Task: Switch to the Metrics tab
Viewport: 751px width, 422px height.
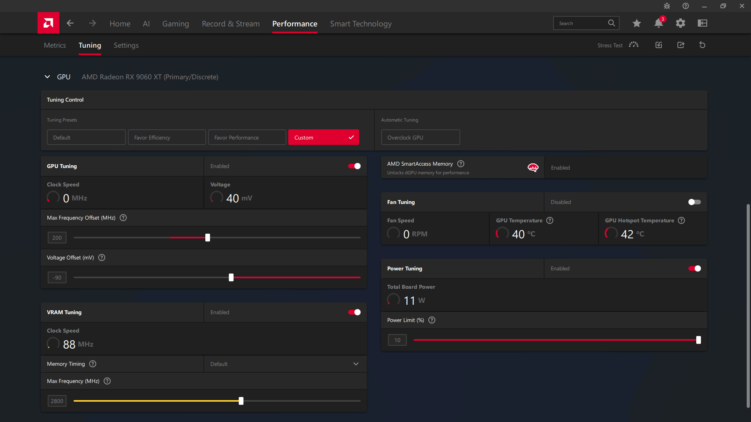Action: pos(55,45)
